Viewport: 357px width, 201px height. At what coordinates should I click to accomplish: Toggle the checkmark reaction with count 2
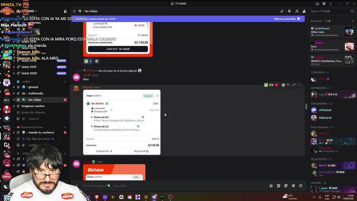pyautogui.click(x=88, y=61)
